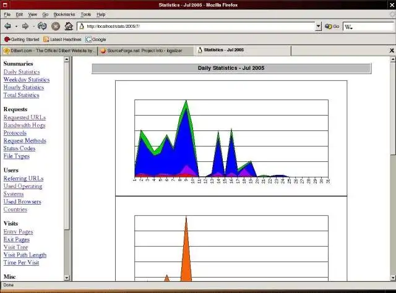The width and height of the screenshot is (396, 293).
Task: Go to the Home page icon
Action: (69, 26)
